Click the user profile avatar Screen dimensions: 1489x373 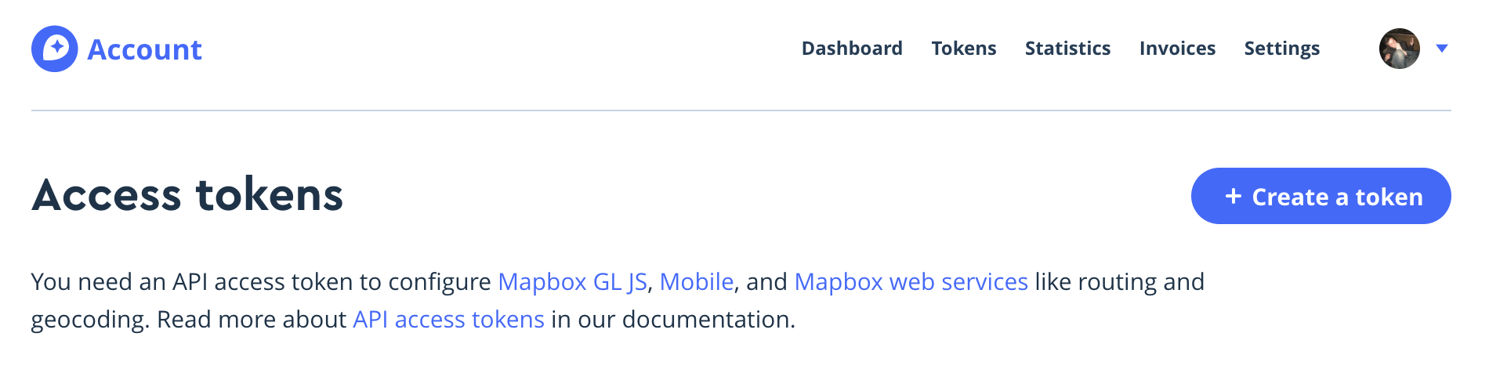coord(1400,49)
